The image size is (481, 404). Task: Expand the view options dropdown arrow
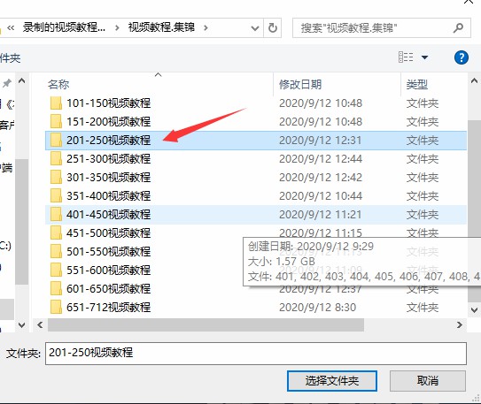[424, 57]
